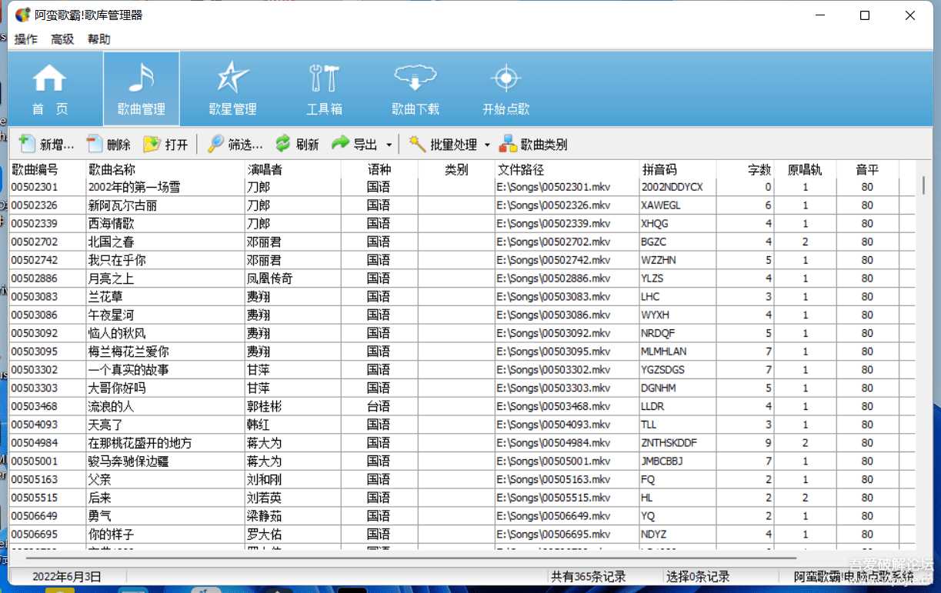Expand the 导出 export dropdown arrow
The image size is (941, 593).
click(389, 144)
